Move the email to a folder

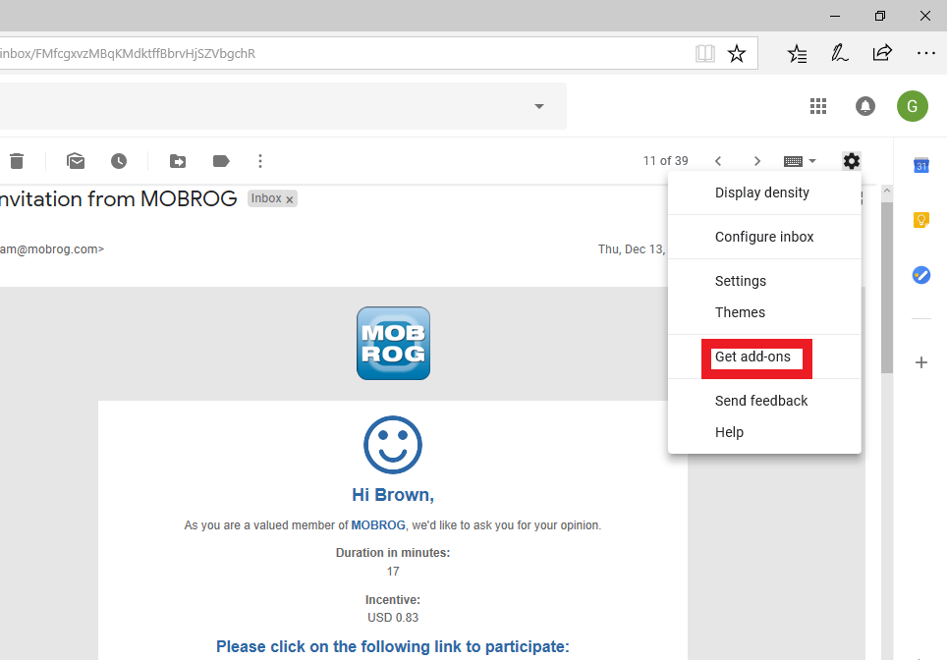176,160
